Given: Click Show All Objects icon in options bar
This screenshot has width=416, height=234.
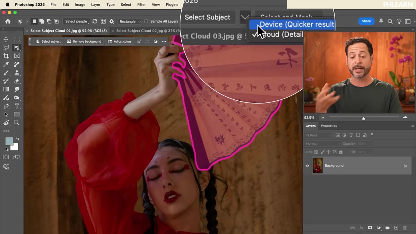Looking at the screenshot, I should coord(103,21).
